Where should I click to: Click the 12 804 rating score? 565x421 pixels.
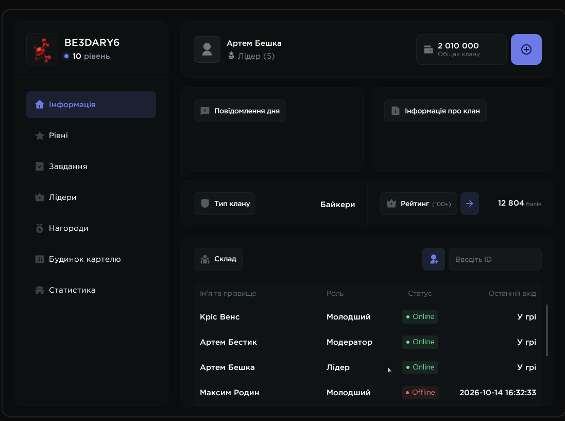point(511,203)
